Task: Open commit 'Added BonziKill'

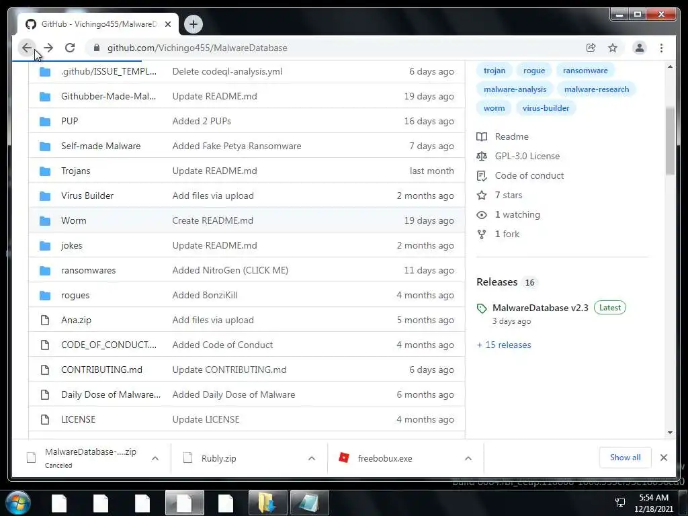Action: point(204,295)
